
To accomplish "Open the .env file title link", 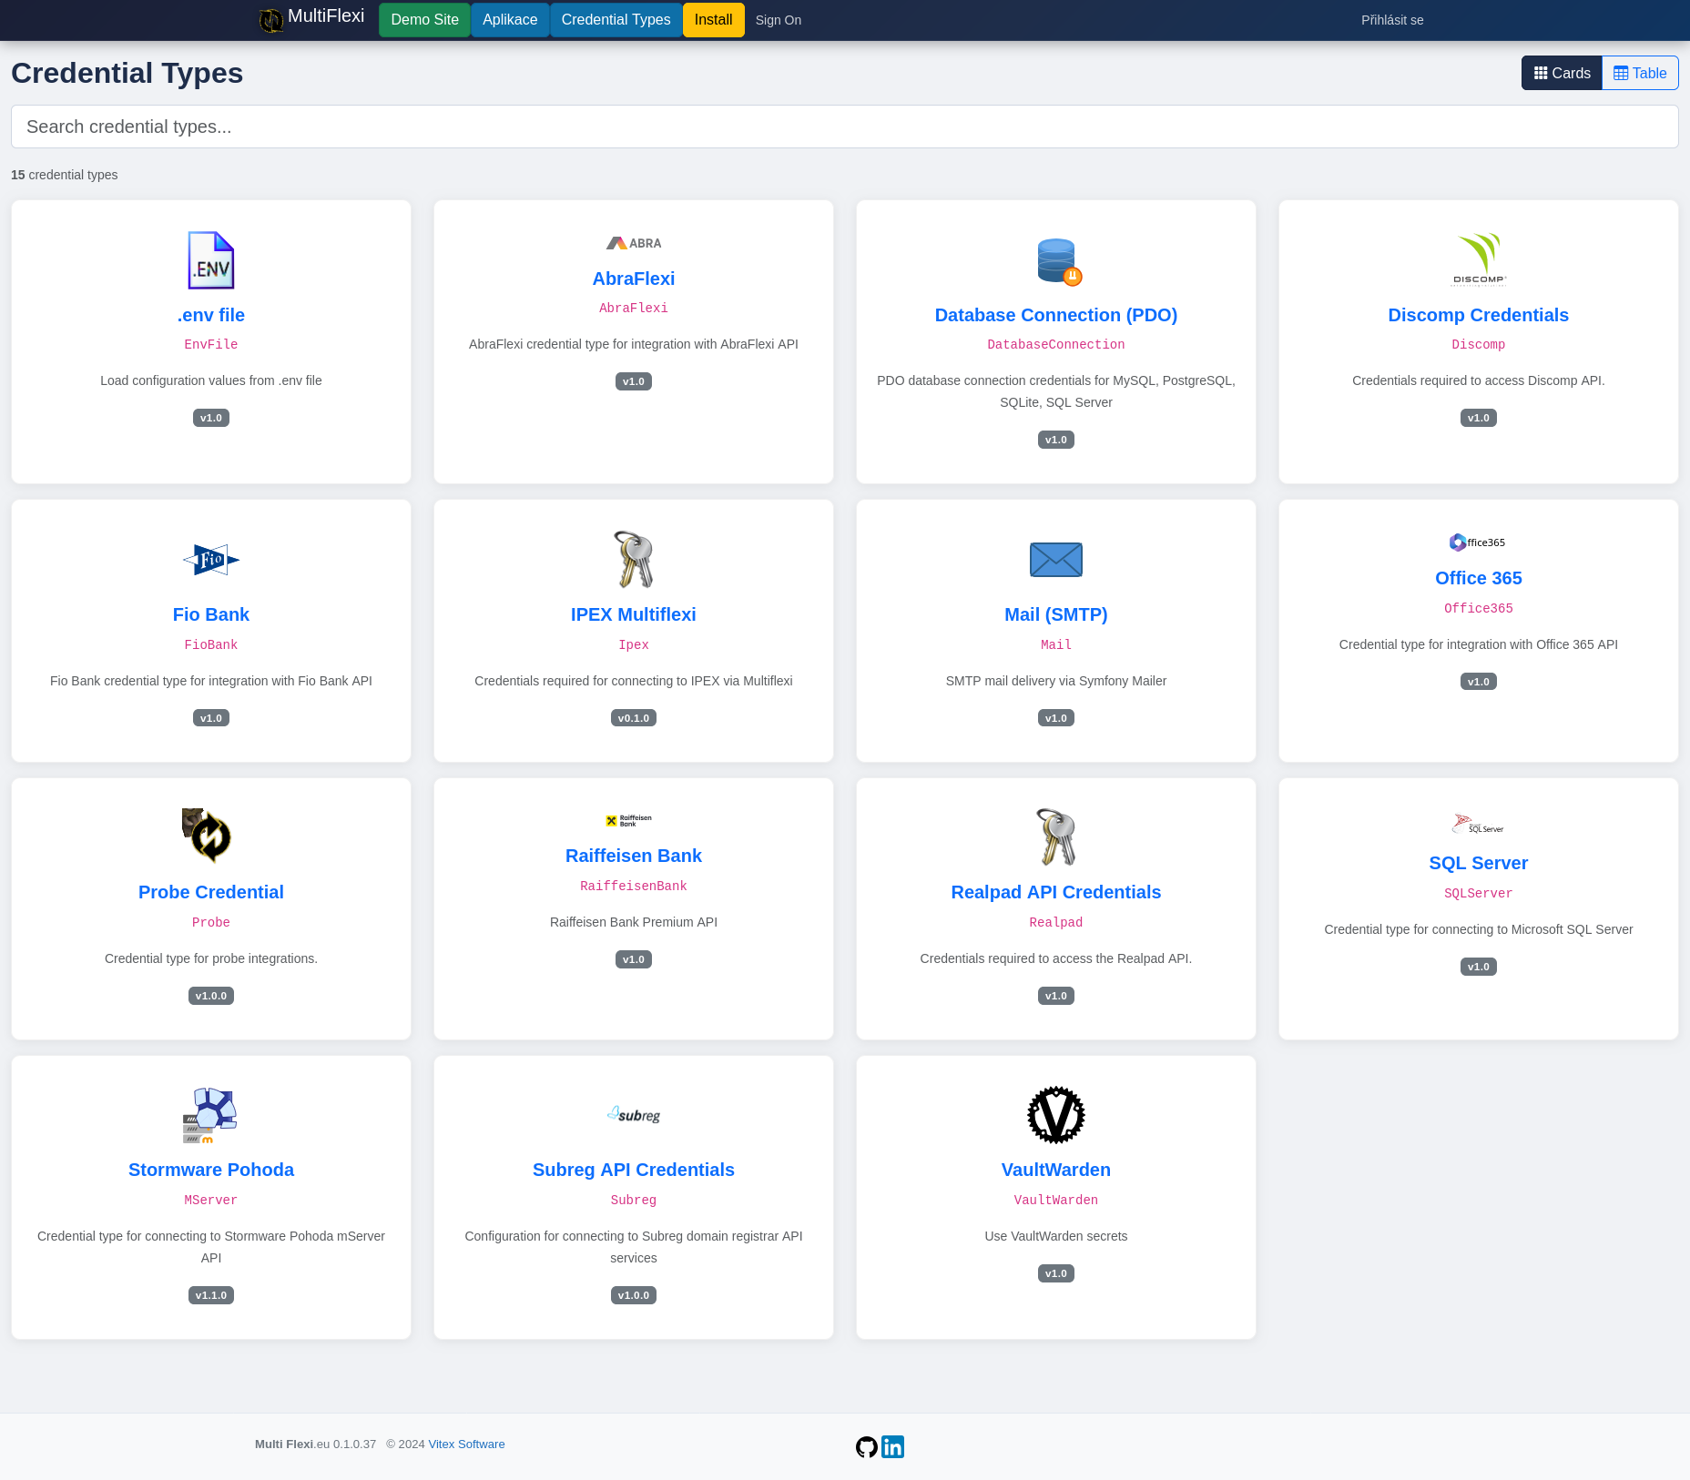I will coord(211,315).
